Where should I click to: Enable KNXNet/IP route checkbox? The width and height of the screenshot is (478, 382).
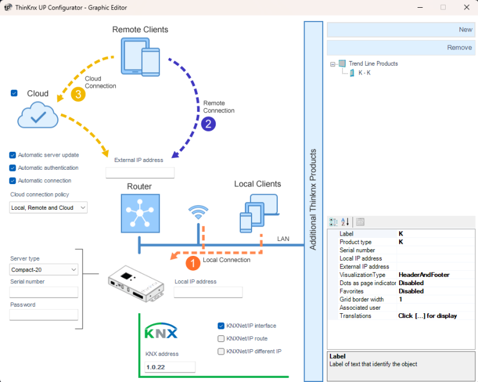(221, 338)
